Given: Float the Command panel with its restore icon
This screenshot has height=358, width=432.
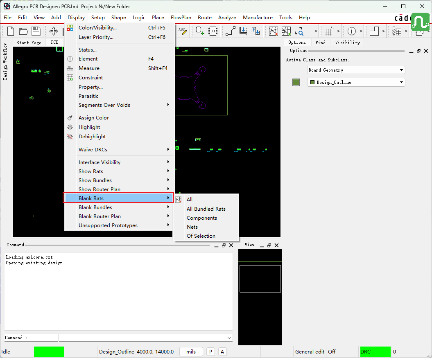Looking at the screenshot, I should click(224, 245).
